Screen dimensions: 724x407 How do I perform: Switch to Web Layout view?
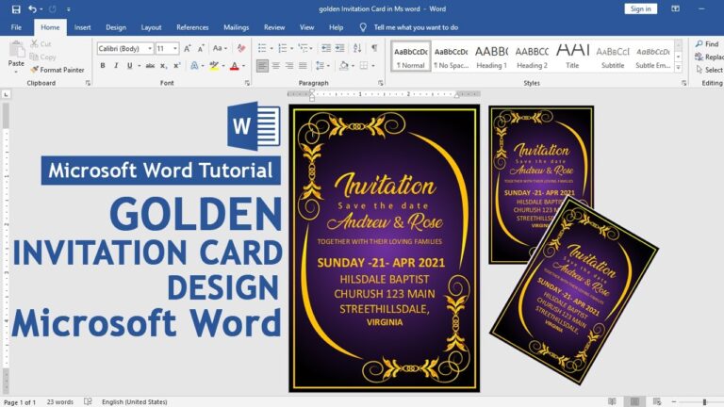(x=656, y=401)
